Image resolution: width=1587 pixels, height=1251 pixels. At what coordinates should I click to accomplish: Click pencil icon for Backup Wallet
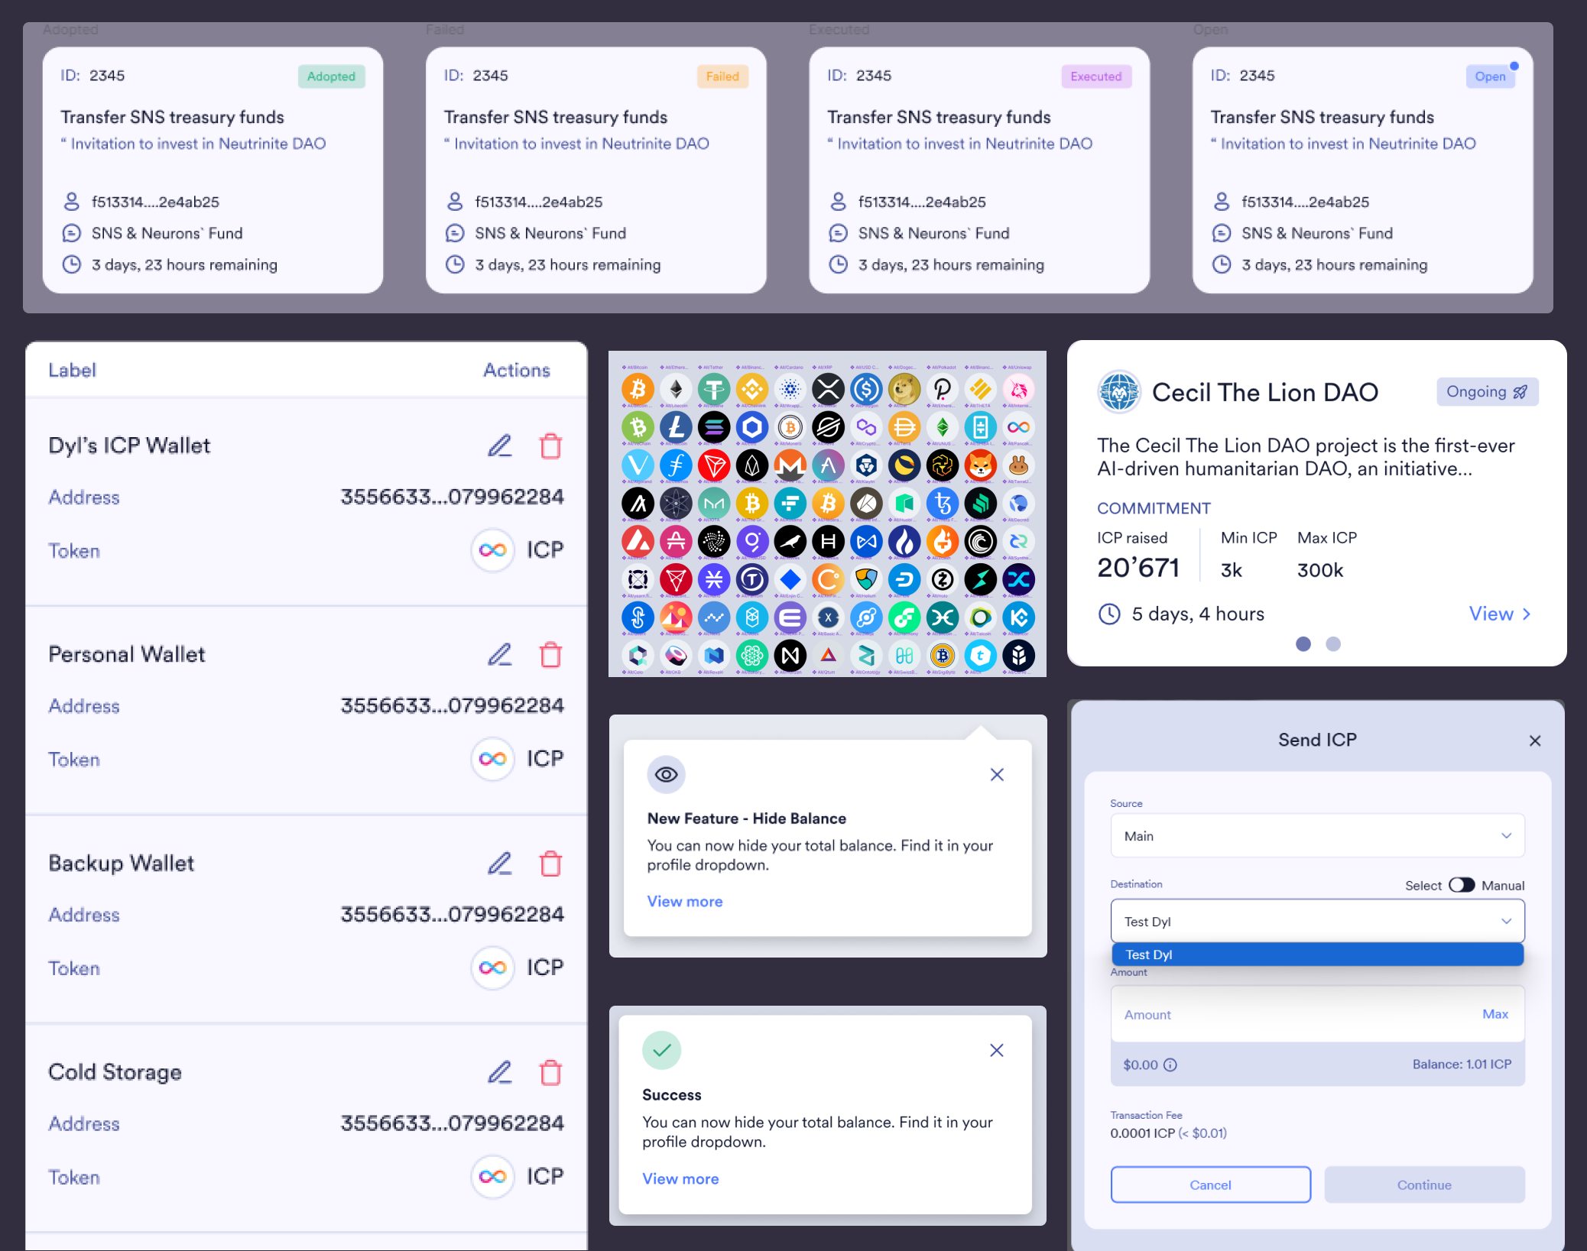tap(500, 864)
